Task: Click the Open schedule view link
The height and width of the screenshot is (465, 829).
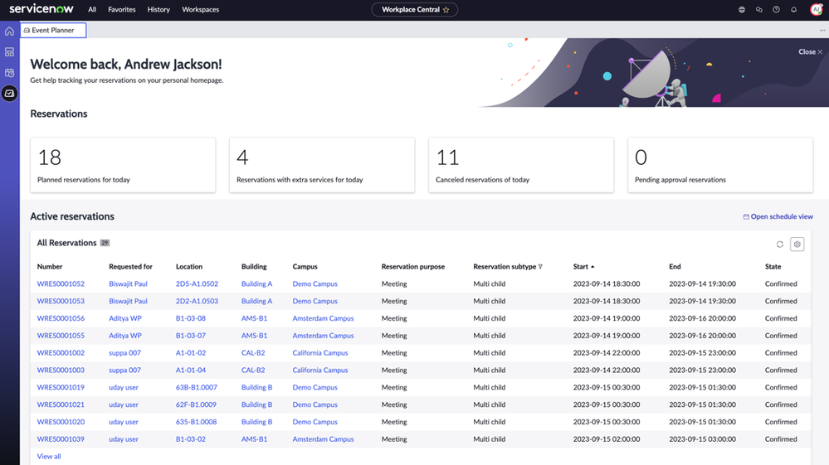Action: (x=778, y=217)
